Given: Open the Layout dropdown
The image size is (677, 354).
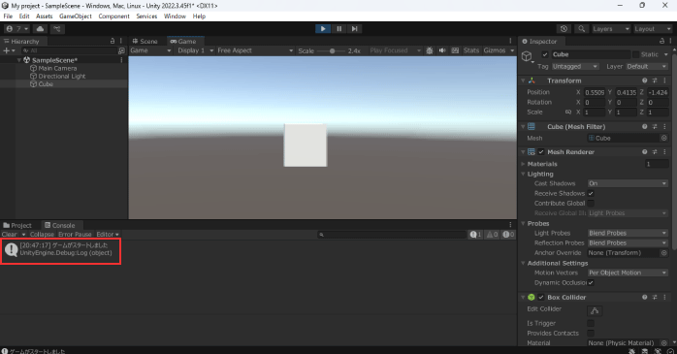Looking at the screenshot, I should click(653, 28).
